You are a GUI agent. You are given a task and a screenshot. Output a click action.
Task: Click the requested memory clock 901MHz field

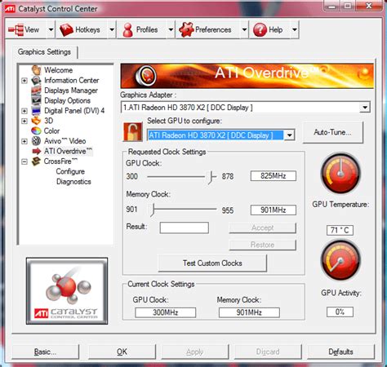(274, 210)
